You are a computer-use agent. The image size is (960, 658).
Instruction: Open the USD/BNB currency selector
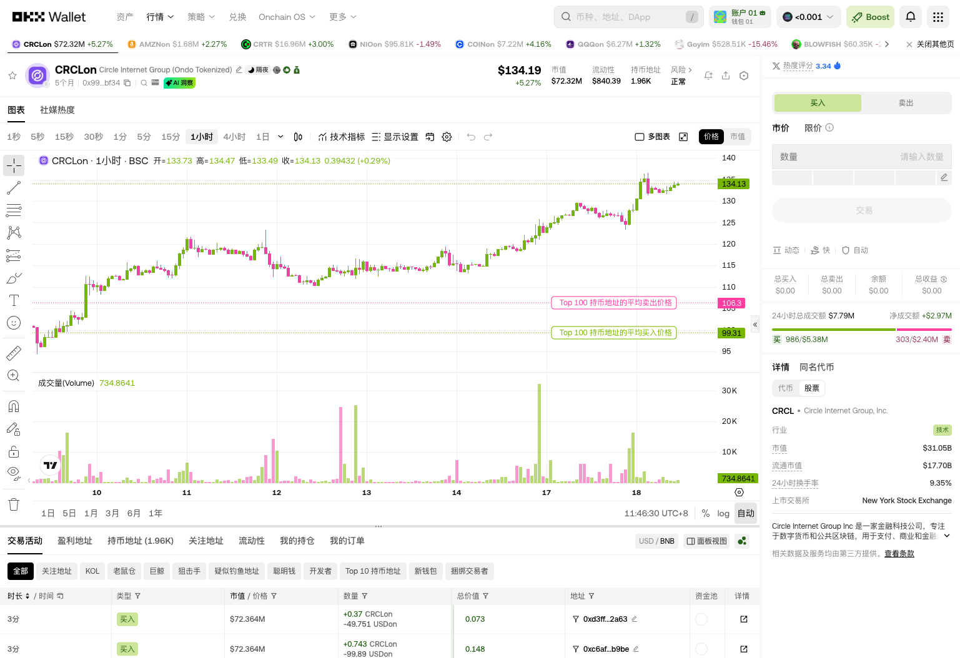coord(656,541)
